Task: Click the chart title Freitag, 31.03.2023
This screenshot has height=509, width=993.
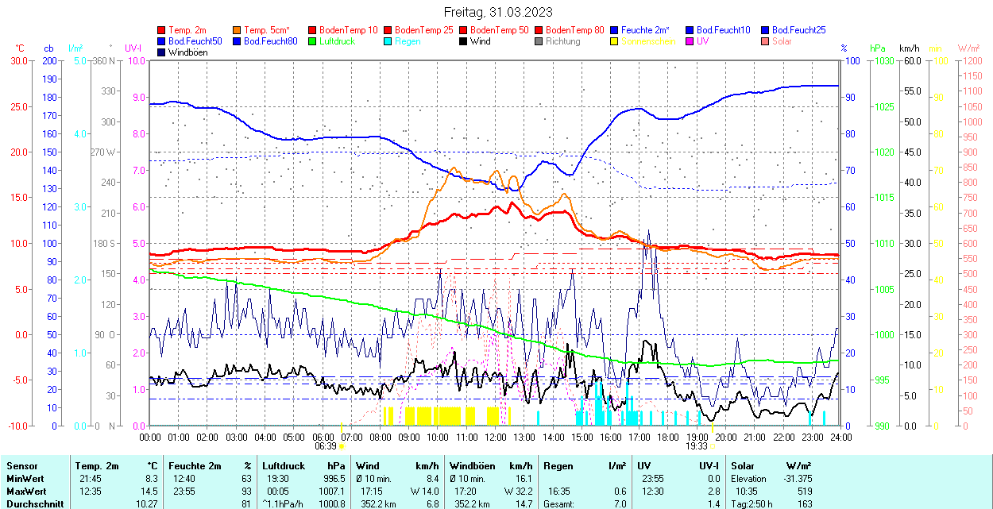Action: point(497,12)
